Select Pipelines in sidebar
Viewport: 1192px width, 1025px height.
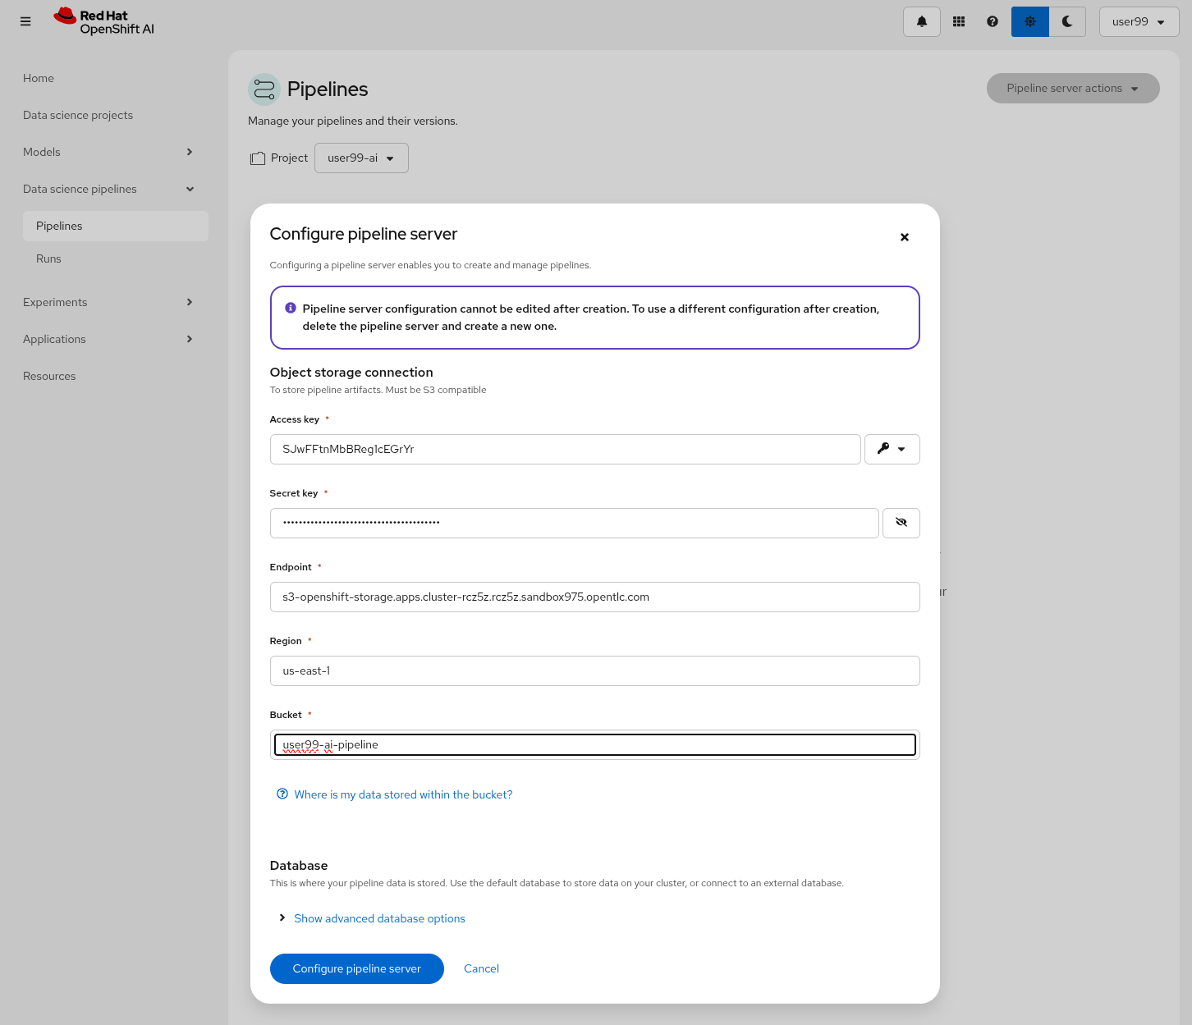click(x=116, y=226)
